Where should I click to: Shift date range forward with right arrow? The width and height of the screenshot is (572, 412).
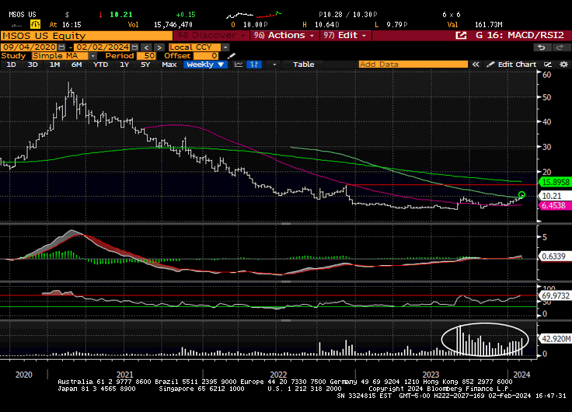coord(159,47)
